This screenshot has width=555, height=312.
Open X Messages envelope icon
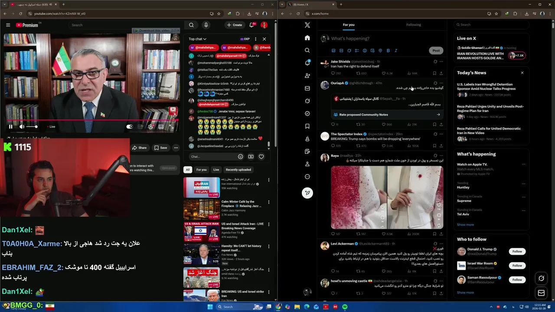pos(307,88)
